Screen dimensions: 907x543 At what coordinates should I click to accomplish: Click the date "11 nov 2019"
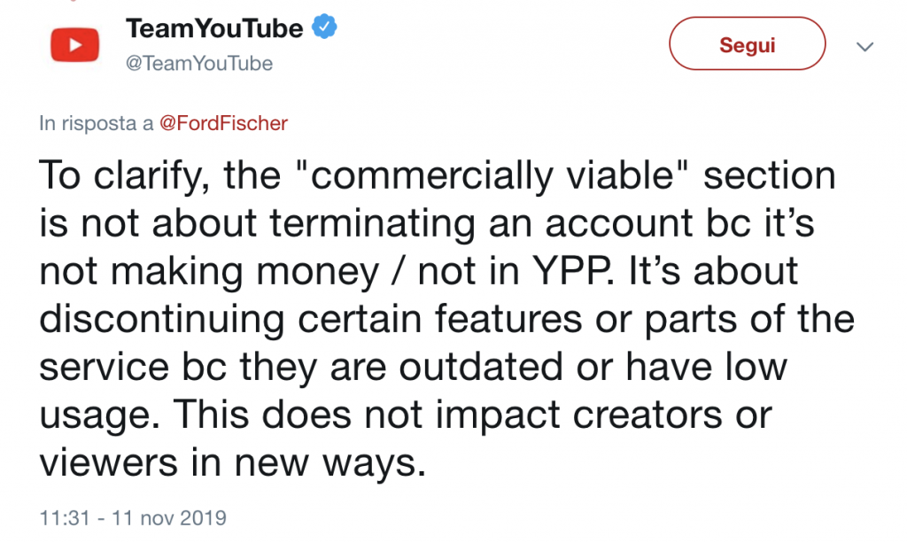(x=167, y=517)
